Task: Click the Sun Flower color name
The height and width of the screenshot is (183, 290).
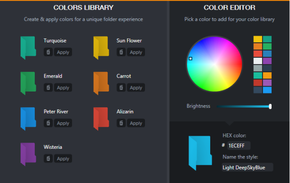Action: pyautogui.click(x=129, y=40)
